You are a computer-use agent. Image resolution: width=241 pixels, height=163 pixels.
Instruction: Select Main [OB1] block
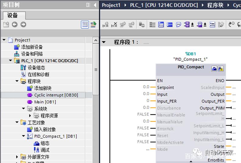click(45, 102)
